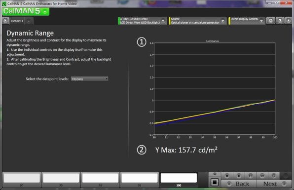Image resolution: width=294 pixels, height=190 pixels.
Task: Expand the left side panel arrow
Action: pos(5,20)
